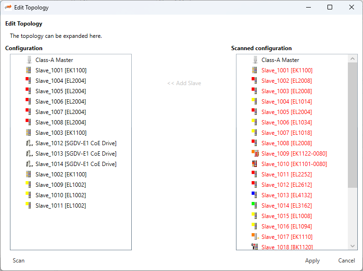Click the coupler icon beside Slave_1010 [EK1101-0080]
363x271 pixels.
click(x=255, y=164)
